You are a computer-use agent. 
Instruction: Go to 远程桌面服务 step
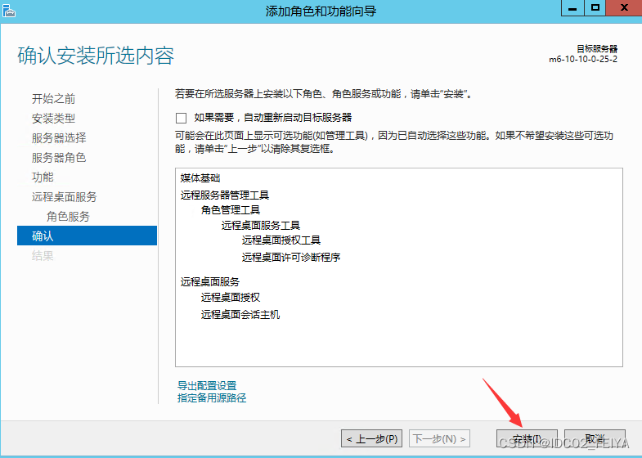click(64, 197)
